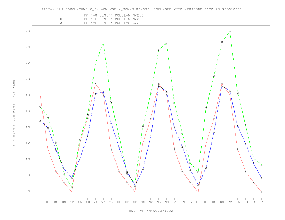Click the chart title text starting STAT=VL1L2
The width and height of the screenshot is (285, 220).
tap(141, 9)
